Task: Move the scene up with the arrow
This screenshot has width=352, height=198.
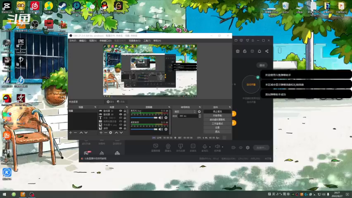Action: 81,133
